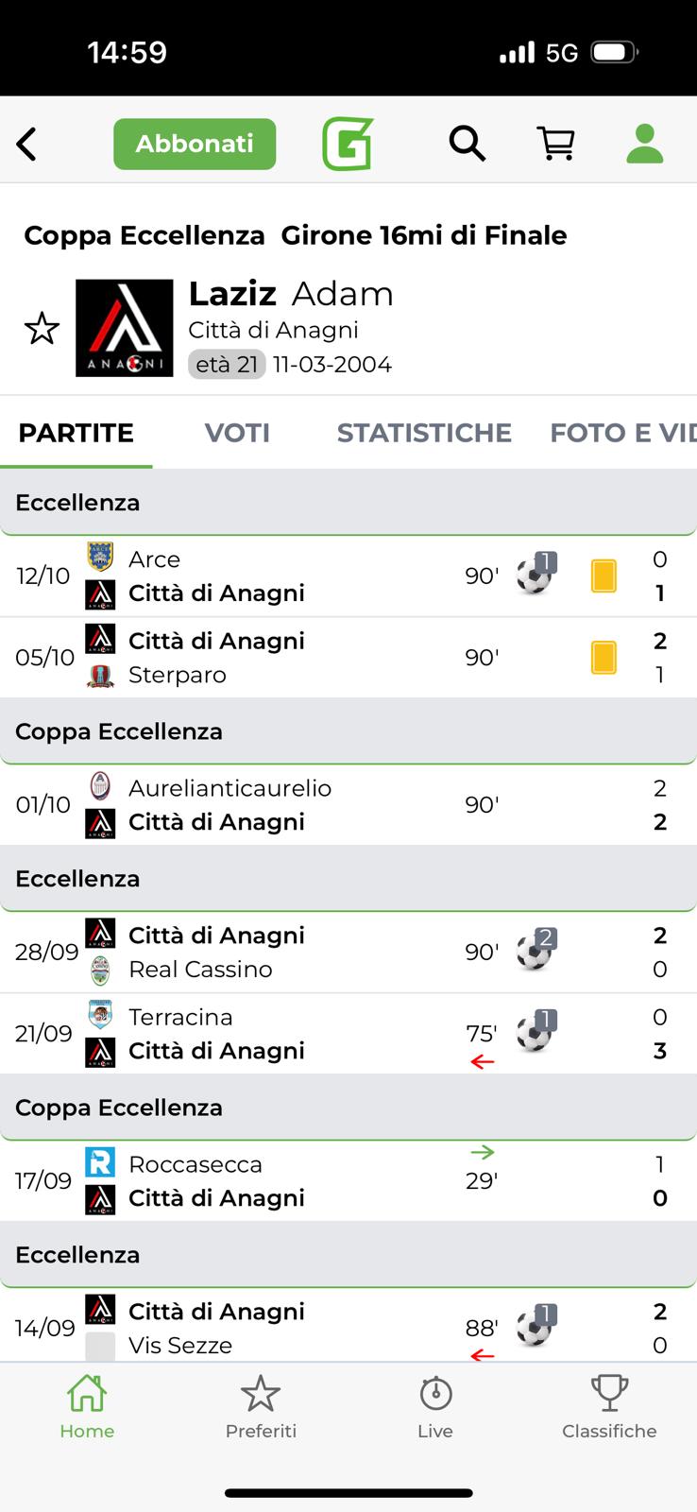Open the Arce vs Città di Anagni match

283,576
